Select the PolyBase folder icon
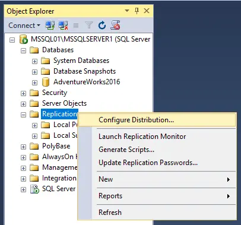This screenshot has height=225, width=241. click(34, 146)
